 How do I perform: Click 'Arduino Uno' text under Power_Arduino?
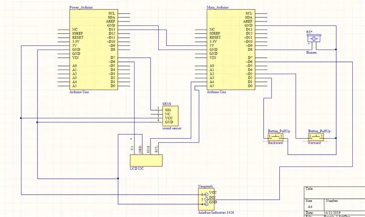pos(79,92)
